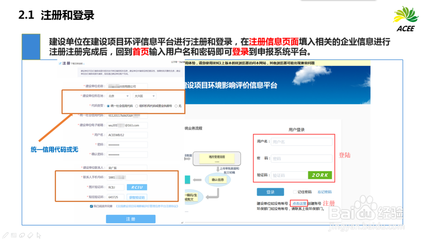Click the 短信验证码 input with 643725

[x=116, y=197]
